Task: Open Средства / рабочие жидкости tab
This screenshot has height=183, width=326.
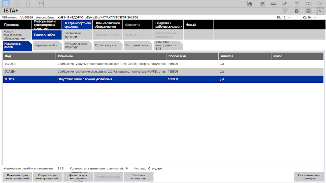Action: point(168,25)
